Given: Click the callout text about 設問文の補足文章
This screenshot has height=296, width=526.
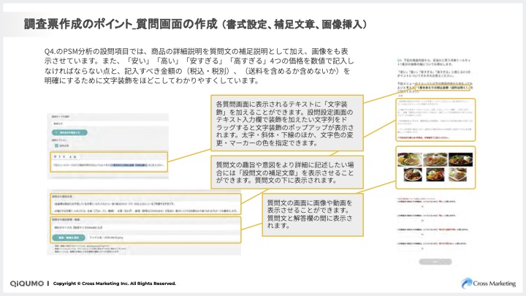Looking at the screenshot, I should (284, 172).
